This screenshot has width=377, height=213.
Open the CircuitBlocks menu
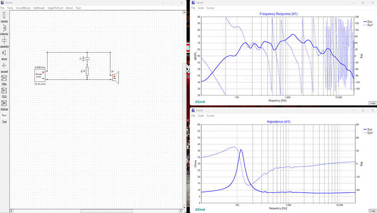[23, 8]
